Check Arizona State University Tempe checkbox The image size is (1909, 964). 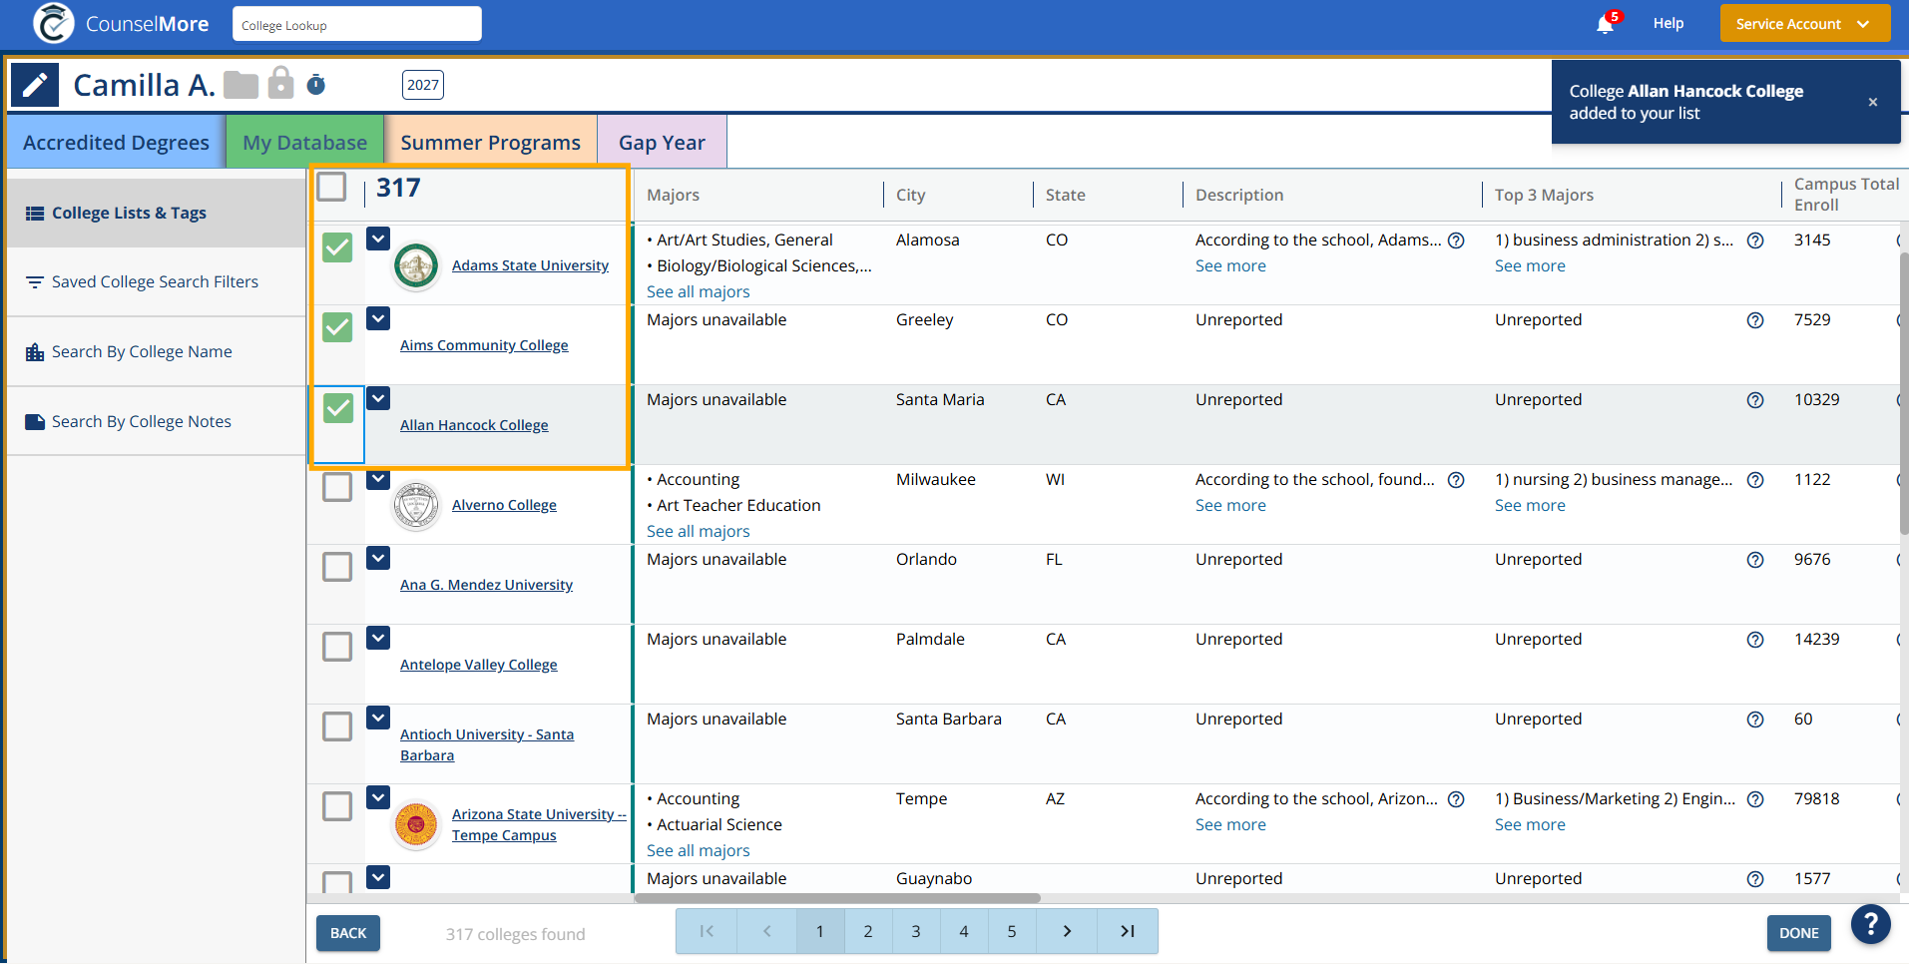(x=337, y=806)
